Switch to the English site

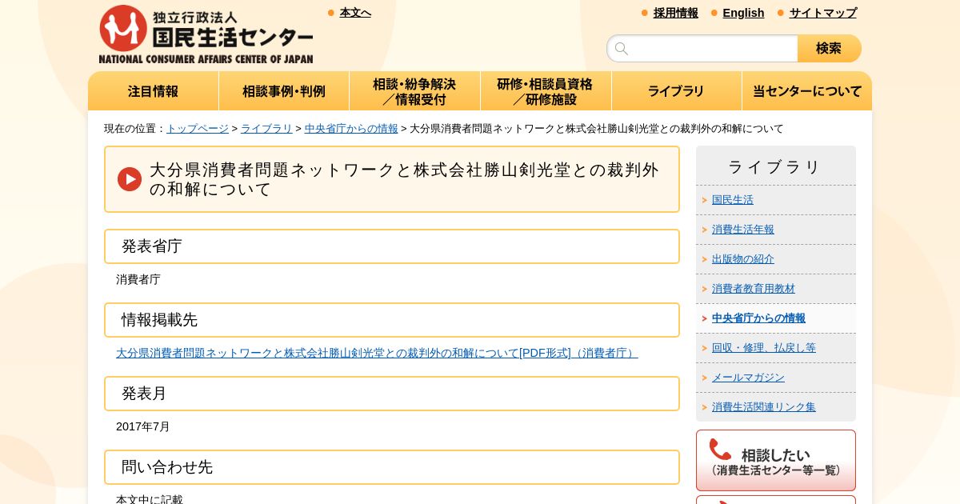click(x=743, y=13)
